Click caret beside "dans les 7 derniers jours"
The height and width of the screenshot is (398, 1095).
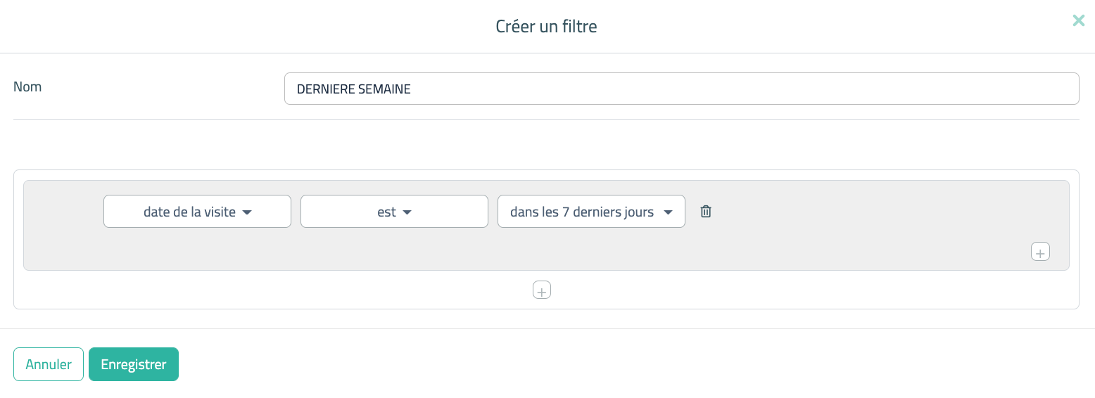pos(669,212)
